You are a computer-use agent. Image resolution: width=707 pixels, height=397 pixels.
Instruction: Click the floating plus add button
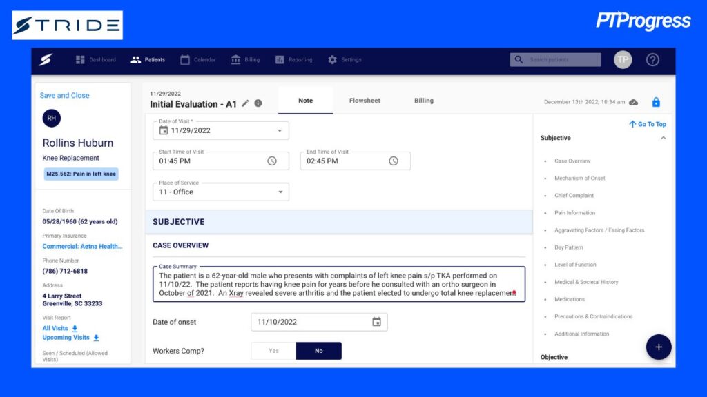[x=659, y=347]
